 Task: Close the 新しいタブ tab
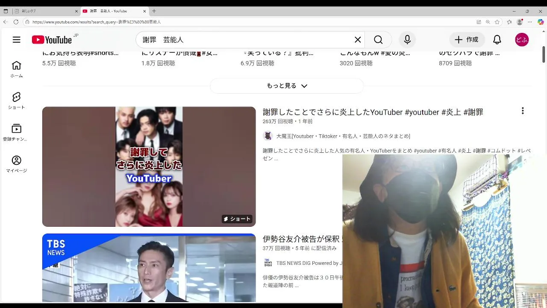pyautogui.click(x=76, y=11)
